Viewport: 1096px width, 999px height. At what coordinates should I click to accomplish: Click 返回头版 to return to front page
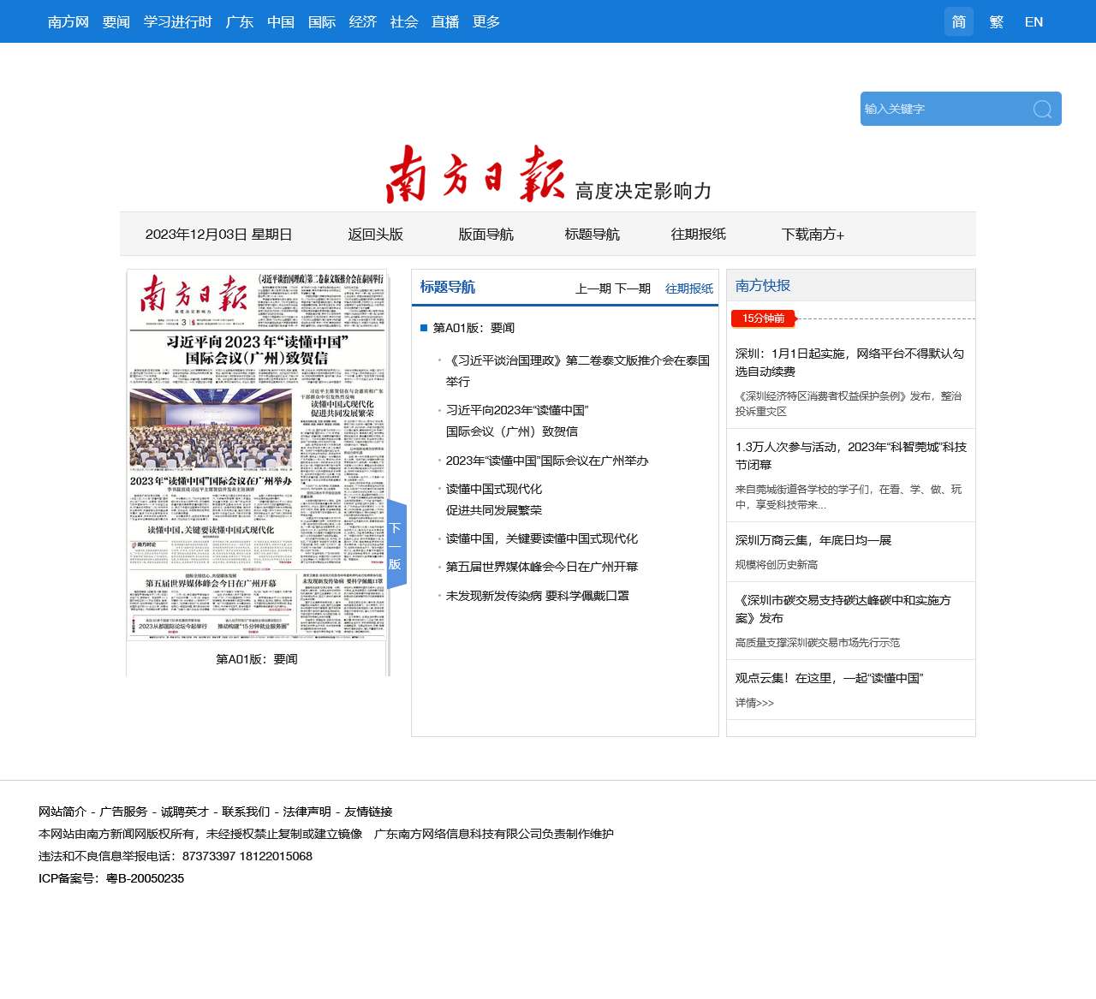[x=375, y=234]
